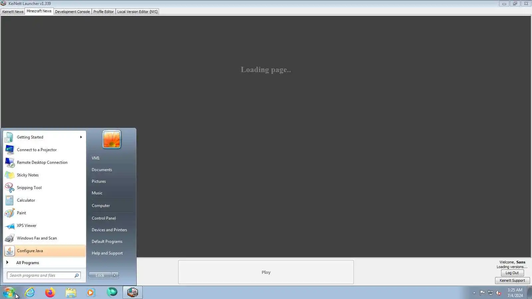Open Control Panel from Start menu
The image size is (532, 299).
(x=104, y=218)
